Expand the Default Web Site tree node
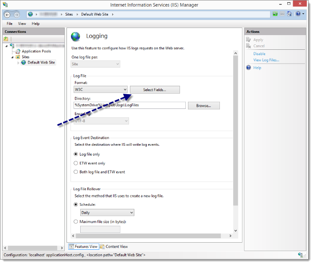This screenshot has width=313, height=264. click(18, 63)
